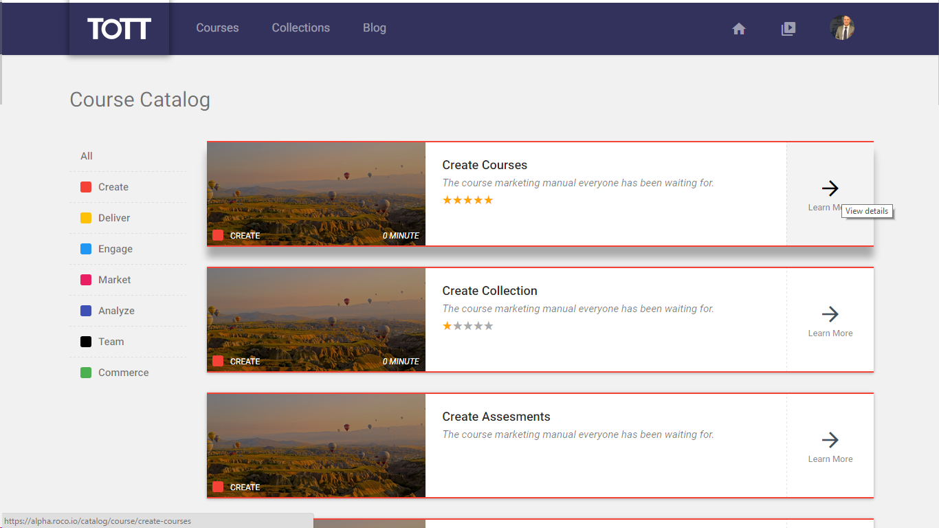
Task: Click the 0 MINUTE label on Create Collection
Action: coord(401,362)
